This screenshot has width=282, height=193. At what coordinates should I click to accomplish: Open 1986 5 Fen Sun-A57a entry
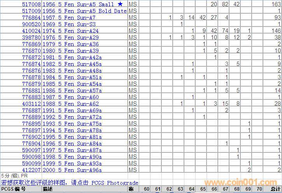pyautogui.click(x=72, y=90)
